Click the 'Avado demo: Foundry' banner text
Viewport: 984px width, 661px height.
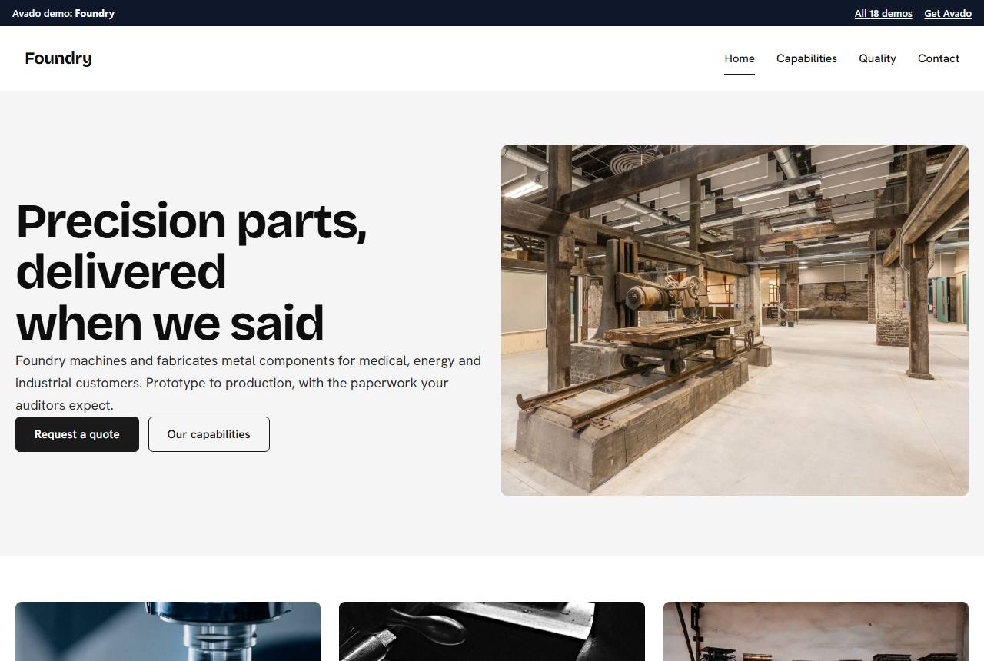coord(63,13)
